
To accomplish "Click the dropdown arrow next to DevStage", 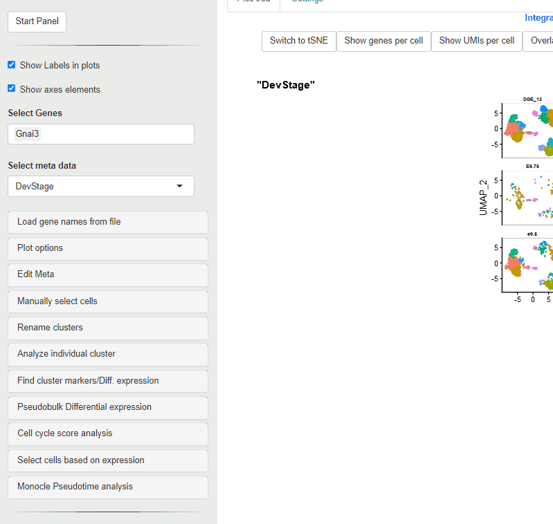I will pos(180,186).
